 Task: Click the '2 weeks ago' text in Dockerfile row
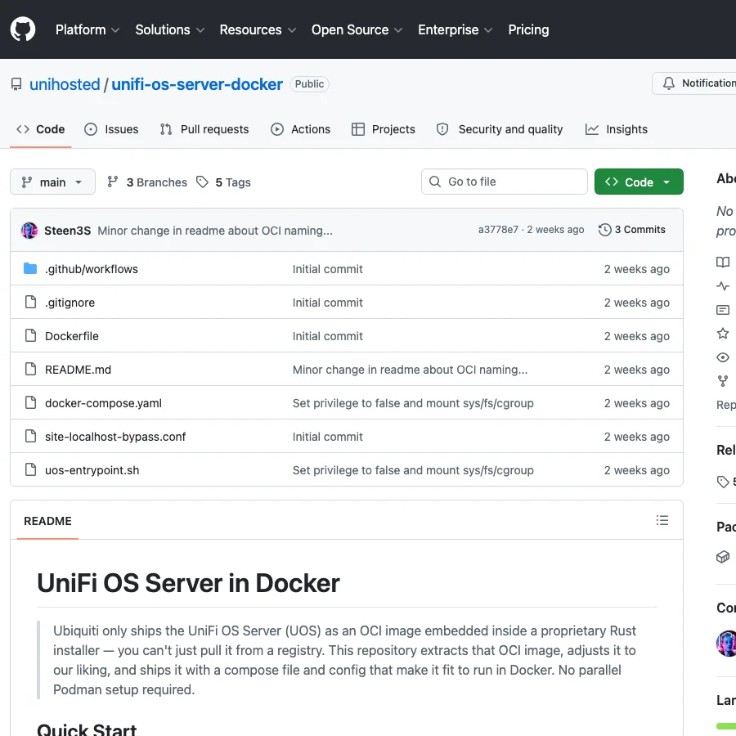point(636,336)
